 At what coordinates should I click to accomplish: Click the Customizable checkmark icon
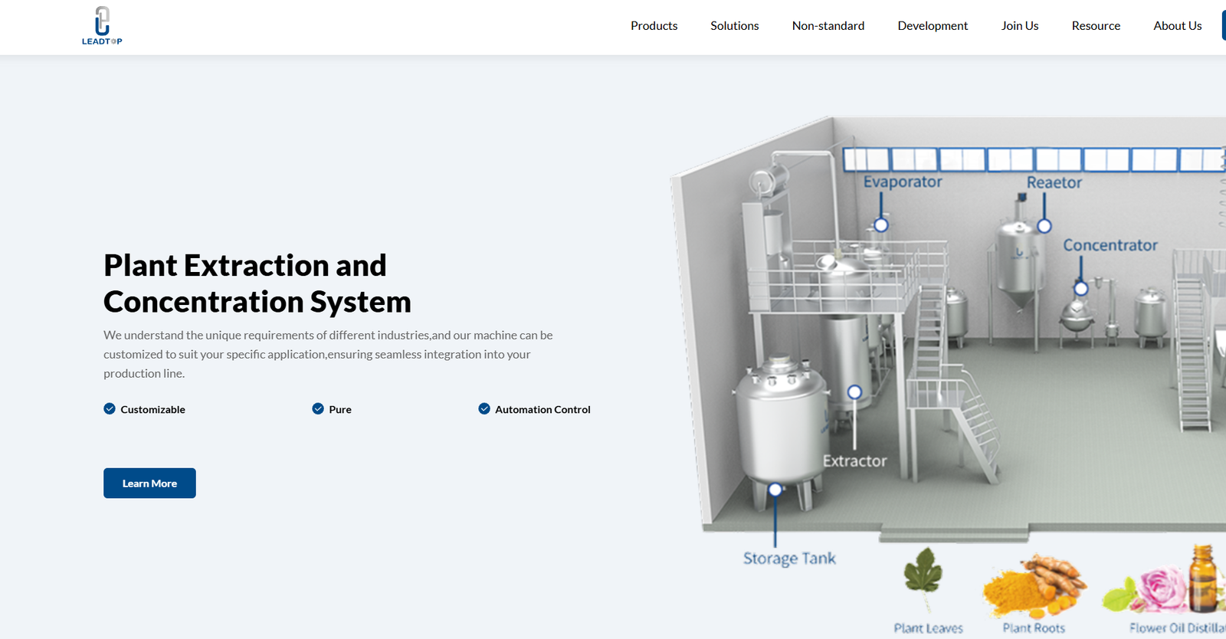pyautogui.click(x=110, y=408)
